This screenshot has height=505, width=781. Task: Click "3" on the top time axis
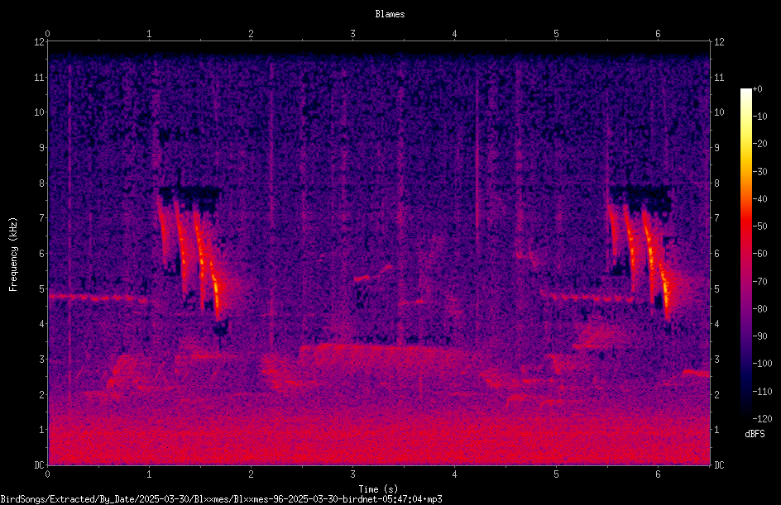(x=352, y=34)
